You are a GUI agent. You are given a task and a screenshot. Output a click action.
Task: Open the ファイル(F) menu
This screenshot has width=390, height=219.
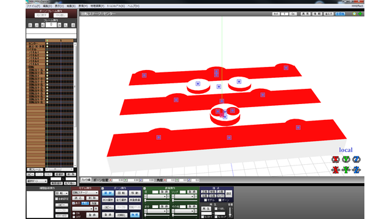pyautogui.click(x=33, y=6)
